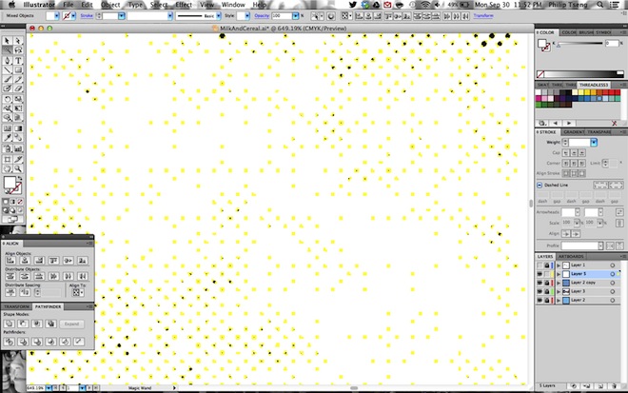Select the Hand tool
Screen dimensions: 628x393
(x=8, y=168)
